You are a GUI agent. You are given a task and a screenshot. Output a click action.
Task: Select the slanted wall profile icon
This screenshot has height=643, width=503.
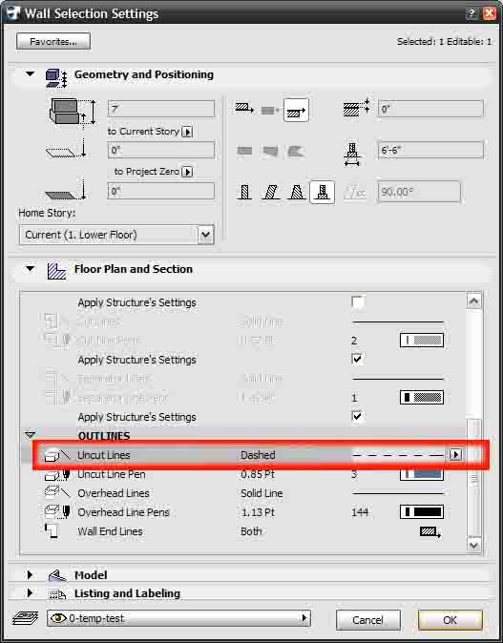point(270,192)
